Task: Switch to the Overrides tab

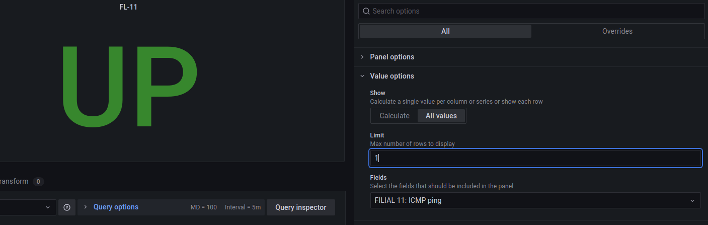Action: (617, 31)
